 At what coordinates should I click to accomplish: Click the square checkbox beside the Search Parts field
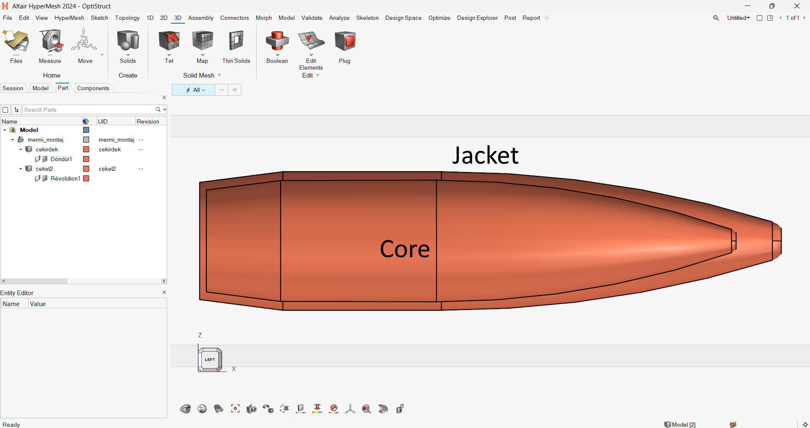5,110
